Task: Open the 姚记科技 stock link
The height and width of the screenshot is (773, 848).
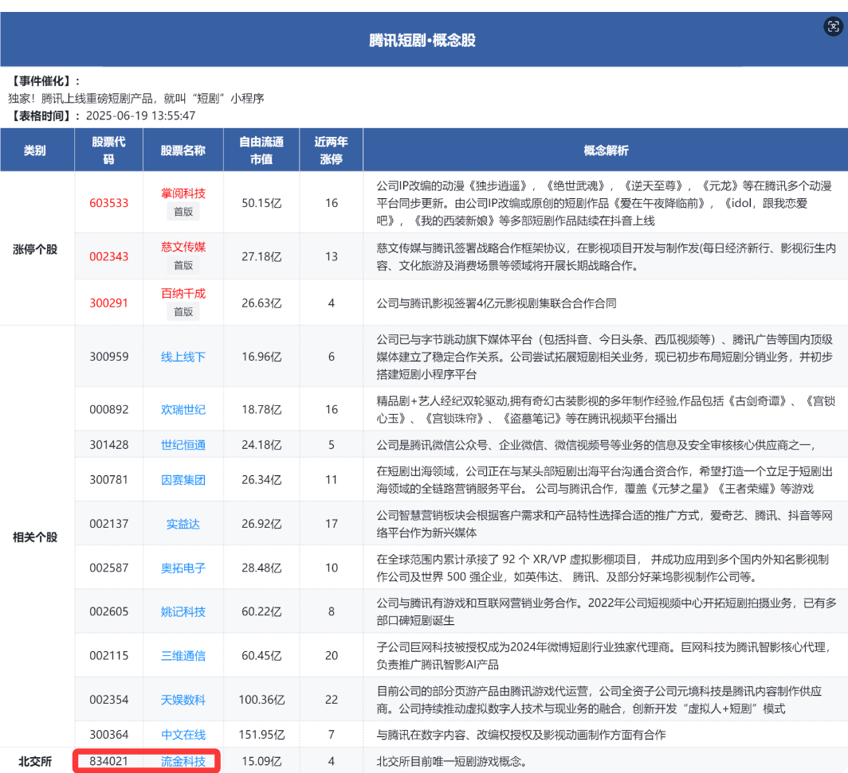Action: [x=183, y=611]
